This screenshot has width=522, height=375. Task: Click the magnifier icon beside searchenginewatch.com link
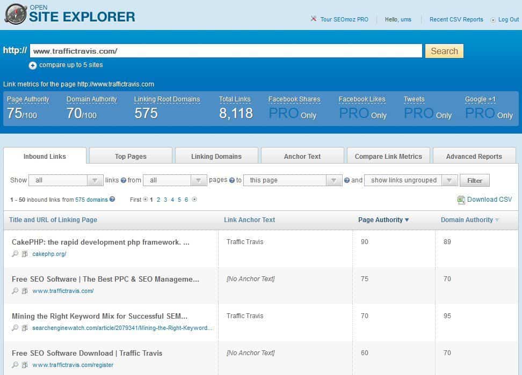tap(15, 328)
